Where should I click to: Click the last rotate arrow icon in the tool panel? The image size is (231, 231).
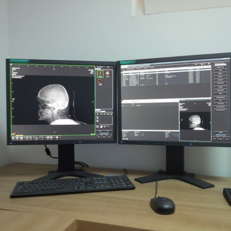click(x=111, y=114)
